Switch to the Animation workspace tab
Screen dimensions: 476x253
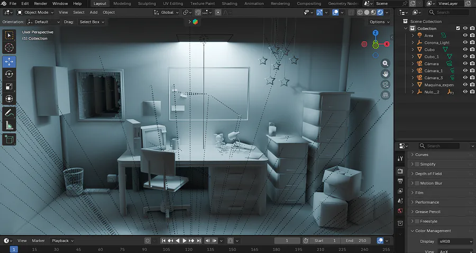[x=254, y=4]
